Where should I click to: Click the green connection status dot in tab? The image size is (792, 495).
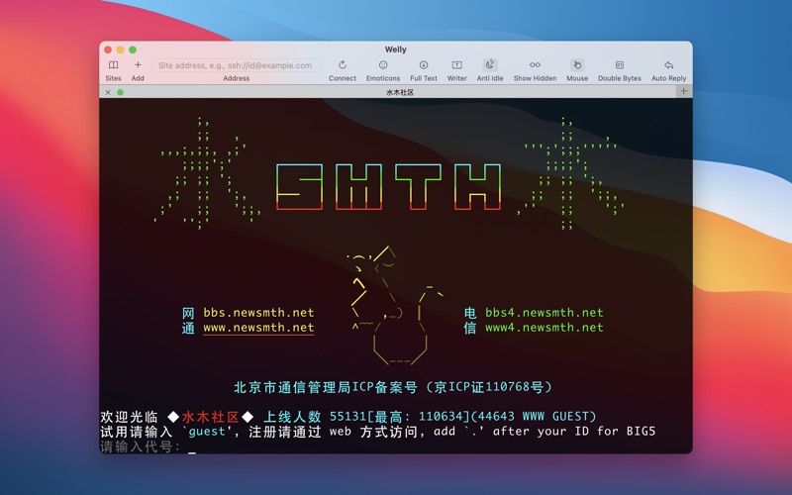pyautogui.click(x=120, y=92)
